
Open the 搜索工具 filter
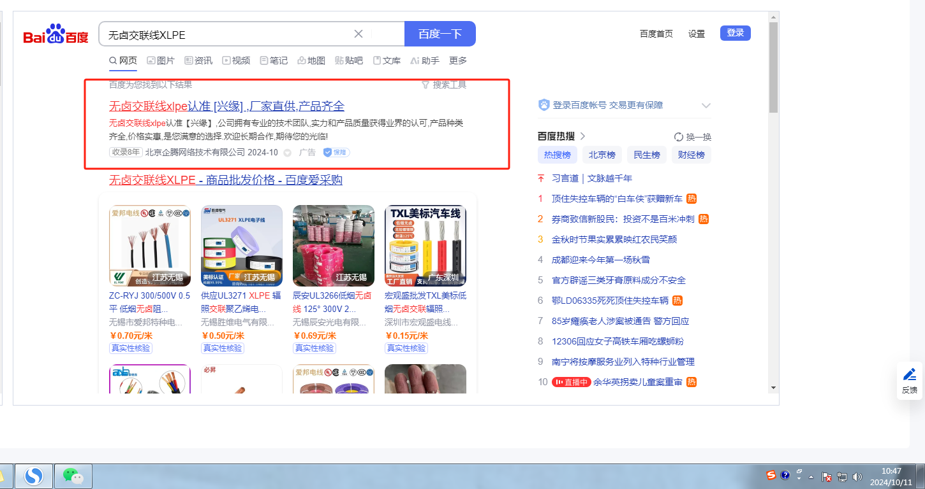coord(444,85)
